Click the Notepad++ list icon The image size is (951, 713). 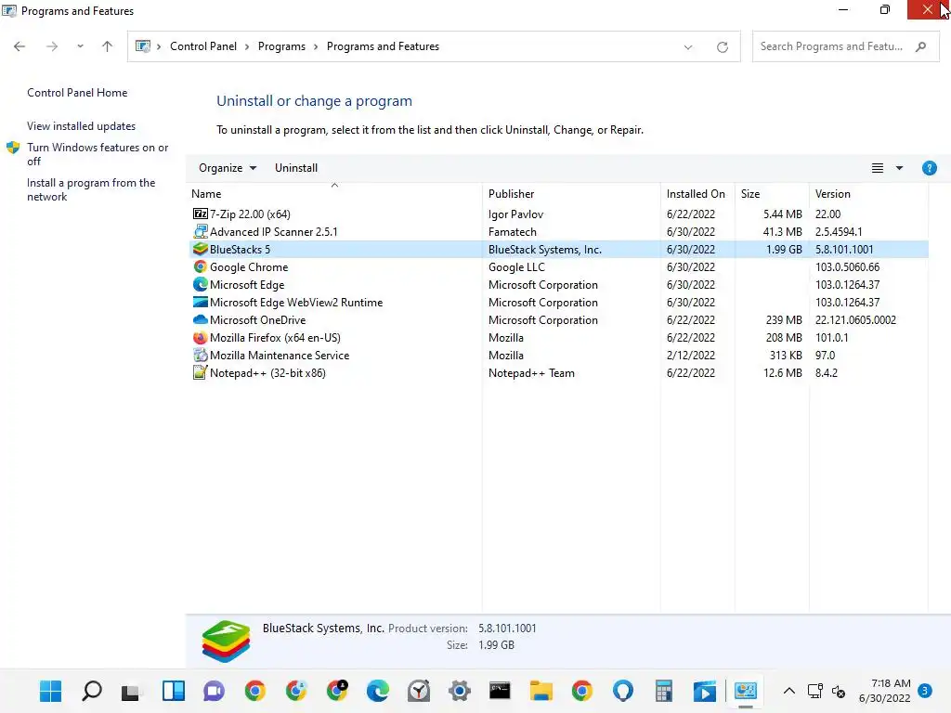pyautogui.click(x=201, y=373)
